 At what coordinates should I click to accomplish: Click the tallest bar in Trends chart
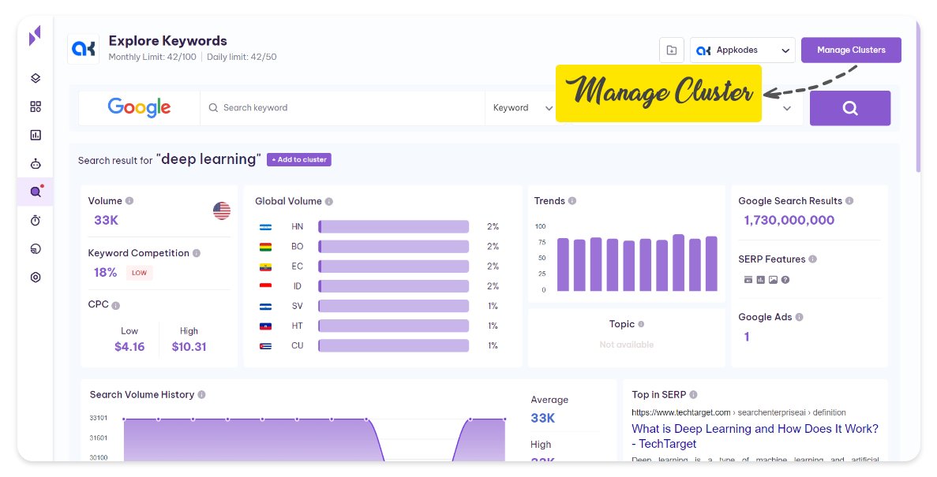coord(678,263)
